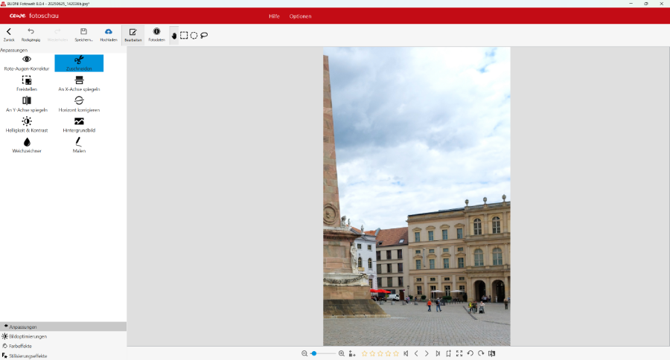Toggle the Bearbeiten edit mode
Screen dimensions: 670x360
pos(133,35)
